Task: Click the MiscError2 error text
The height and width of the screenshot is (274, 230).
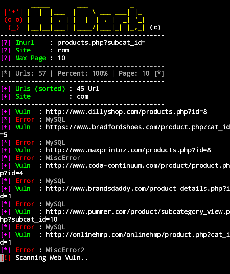Action: click(65, 250)
